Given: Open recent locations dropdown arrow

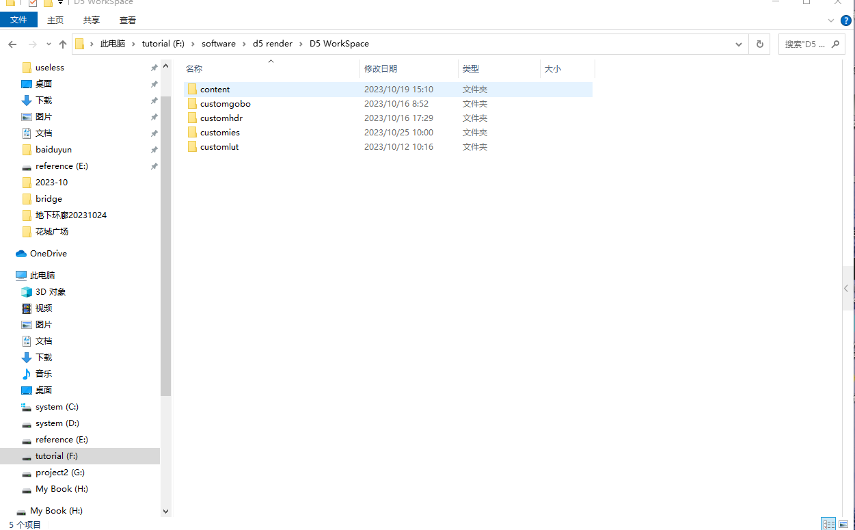Looking at the screenshot, I should [x=49, y=44].
